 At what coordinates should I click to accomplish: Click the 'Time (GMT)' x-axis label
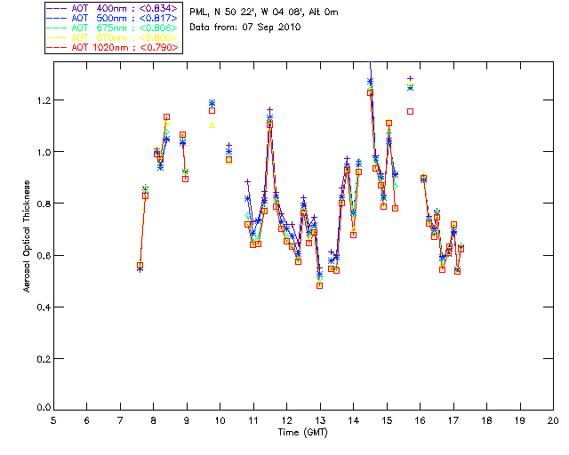[x=302, y=433]
